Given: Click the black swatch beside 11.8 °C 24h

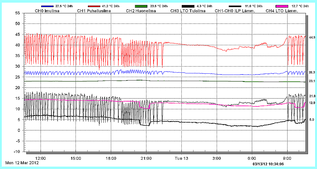Looking at the screenshot, I should click(235, 6).
